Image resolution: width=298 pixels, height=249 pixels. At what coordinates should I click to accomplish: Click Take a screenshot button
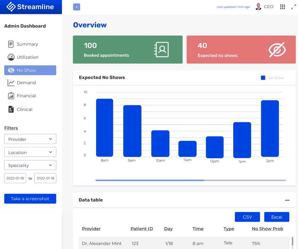(x=30, y=199)
